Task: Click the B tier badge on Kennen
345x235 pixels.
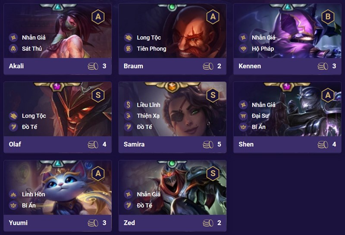Action: click(328, 17)
